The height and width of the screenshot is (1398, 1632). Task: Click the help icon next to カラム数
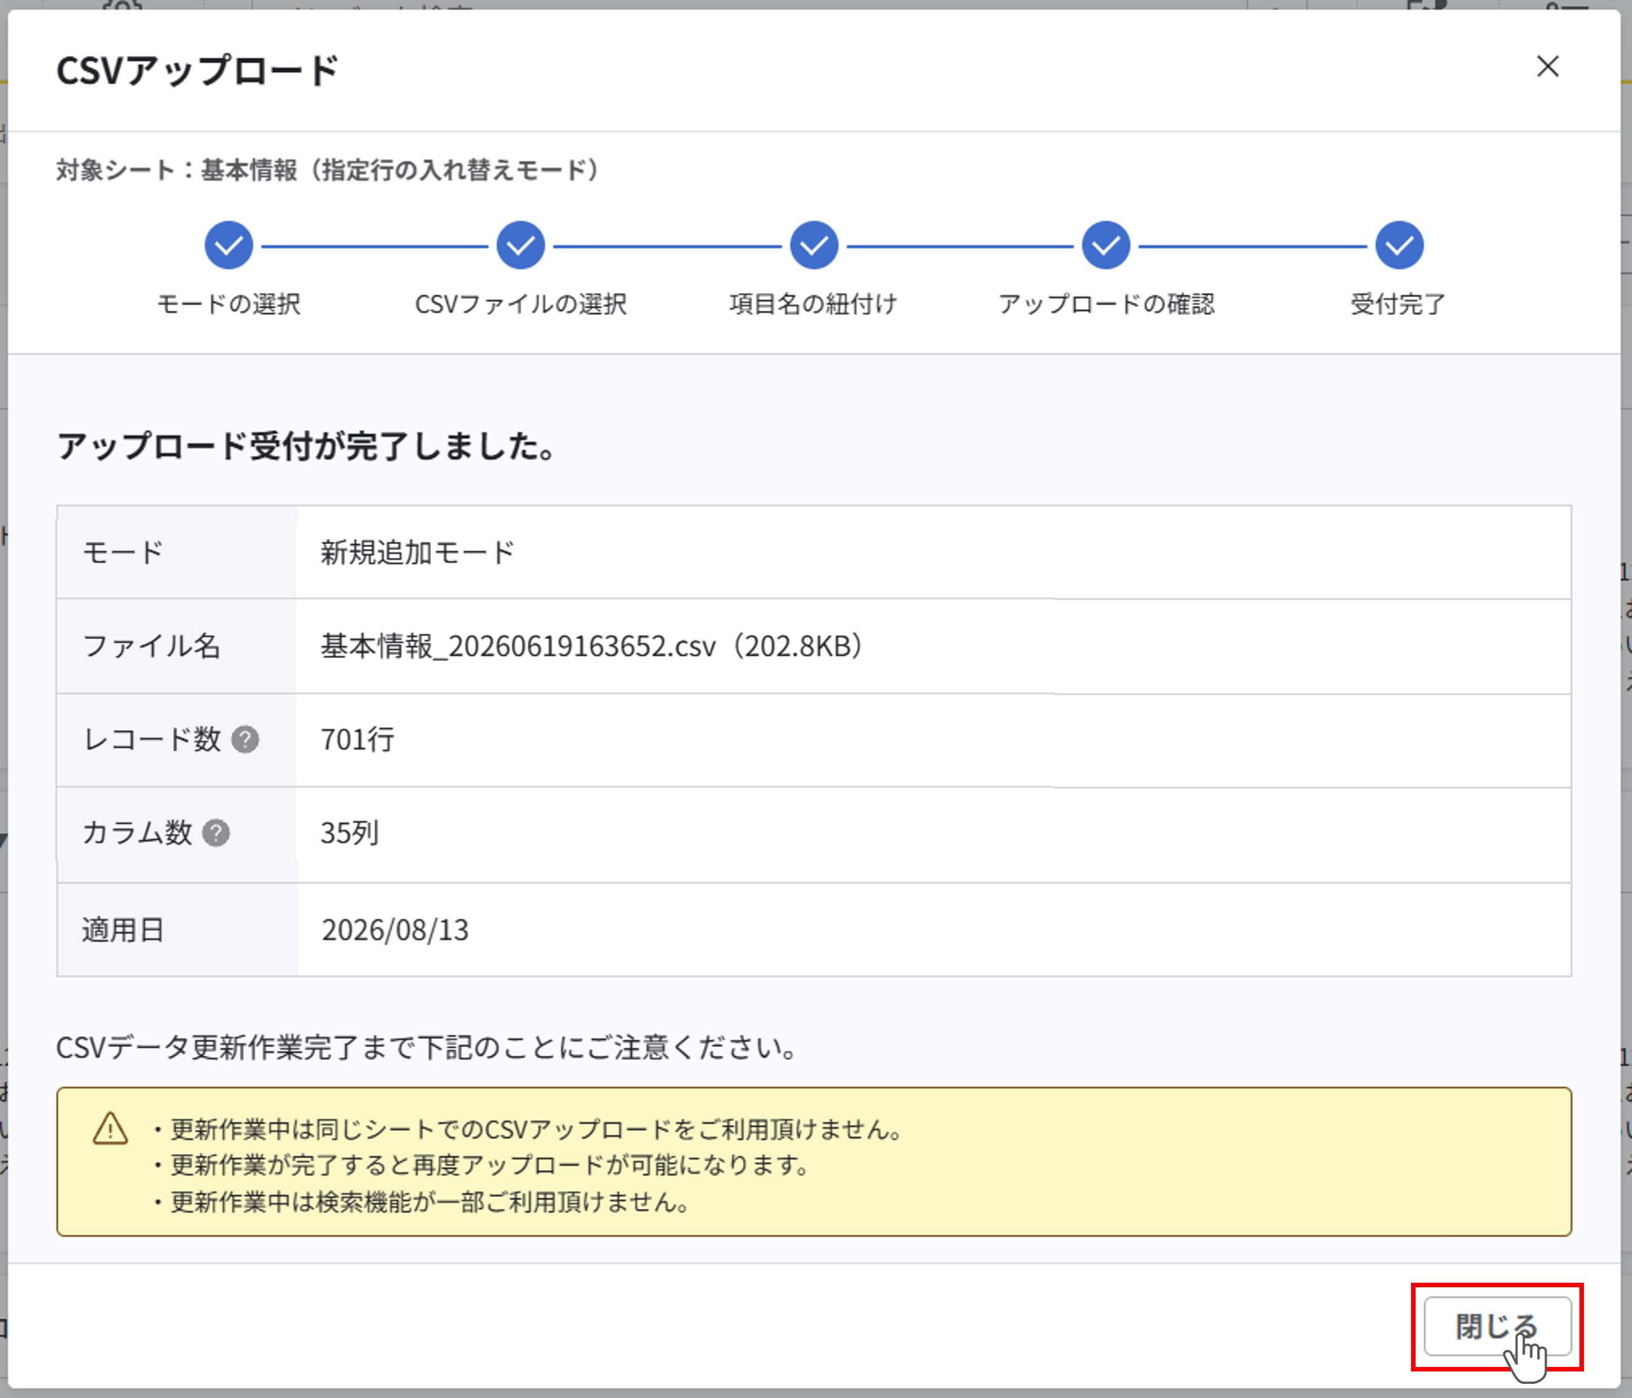tap(216, 833)
